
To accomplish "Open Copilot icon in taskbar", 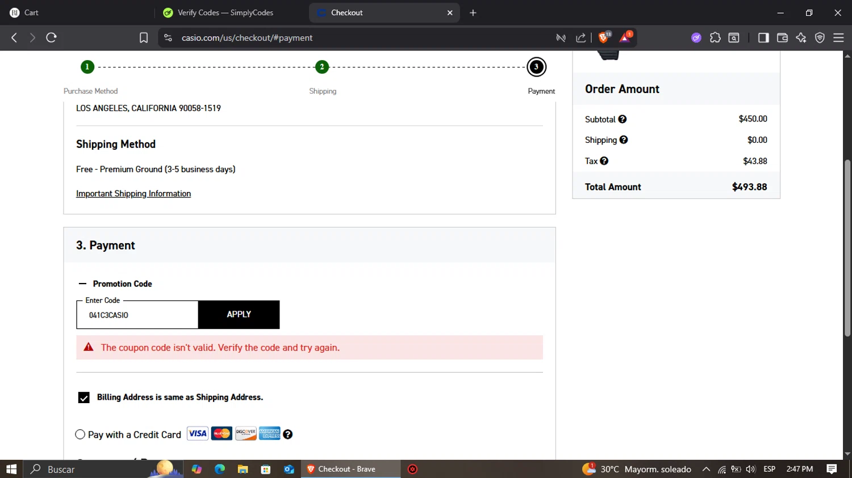I will pos(197,469).
